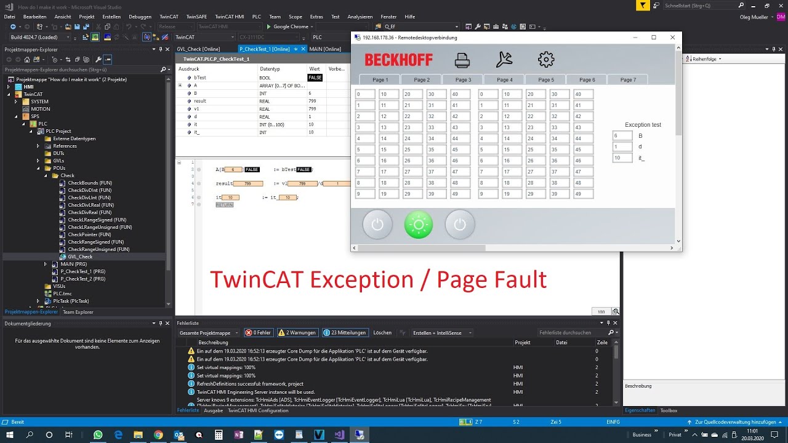Screen dimensions: 788x443
Task: Click the wrench Properties icon in explorer toolbar
Action: tap(98, 60)
